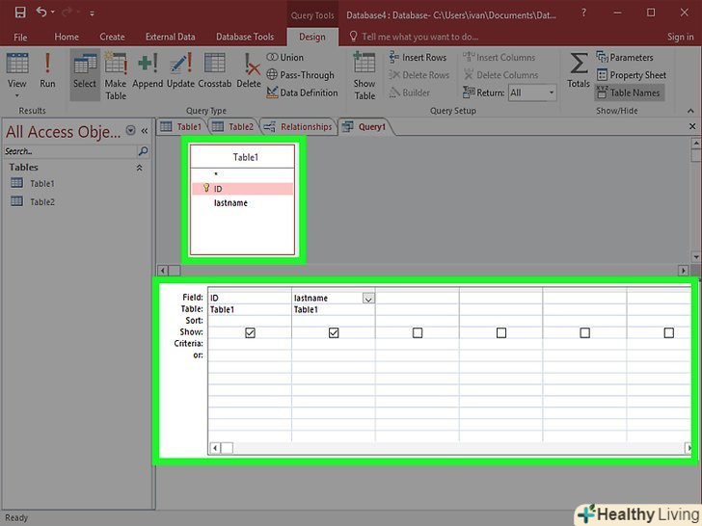Open the lastname field dropdown arrow
Image resolution: width=702 pixels, height=526 pixels.
[x=367, y=299]
